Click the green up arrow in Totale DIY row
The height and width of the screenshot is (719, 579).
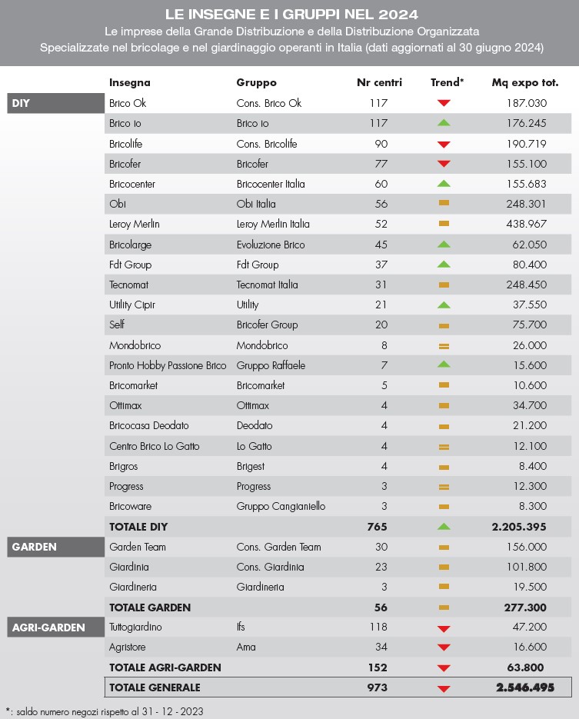point(444,527)
